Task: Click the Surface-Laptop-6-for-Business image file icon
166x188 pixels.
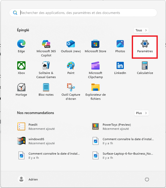Action: (95, 155)
